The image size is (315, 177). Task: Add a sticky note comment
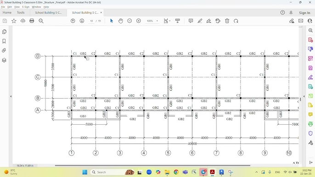[191, 21]
